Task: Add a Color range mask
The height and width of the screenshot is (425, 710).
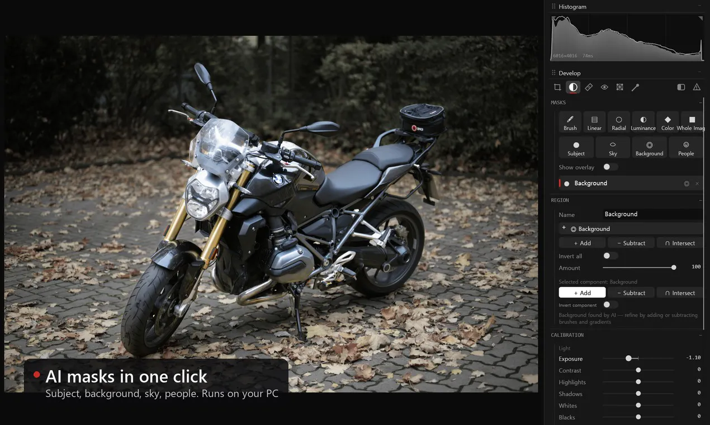Action: tap(668, 122)
